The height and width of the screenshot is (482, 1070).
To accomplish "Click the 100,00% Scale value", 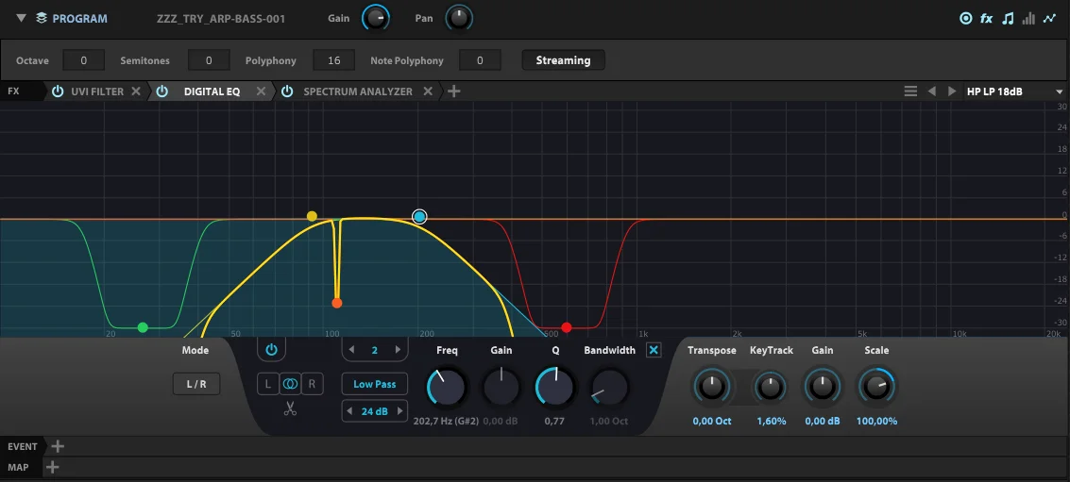I will pos(877,422).
